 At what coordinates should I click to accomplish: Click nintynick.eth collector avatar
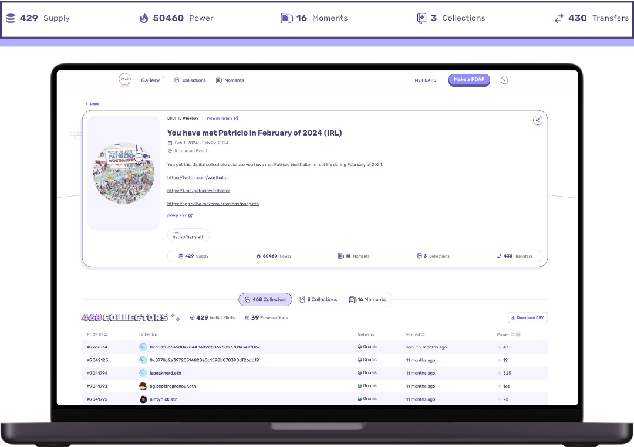pyautogui.click(x=143, y=399)
